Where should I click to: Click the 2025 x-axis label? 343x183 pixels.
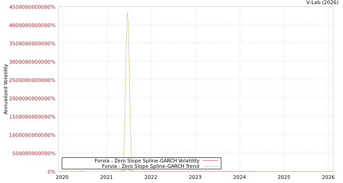[284, 177]
